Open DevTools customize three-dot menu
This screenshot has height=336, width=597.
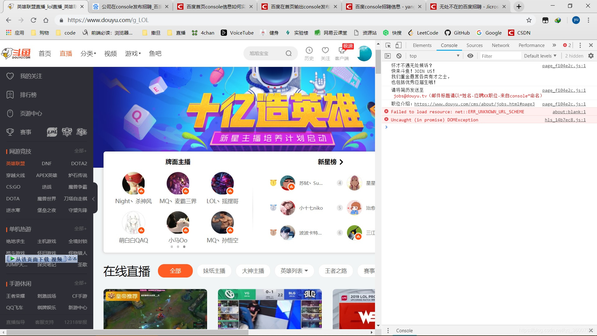[x=580, y=45]
